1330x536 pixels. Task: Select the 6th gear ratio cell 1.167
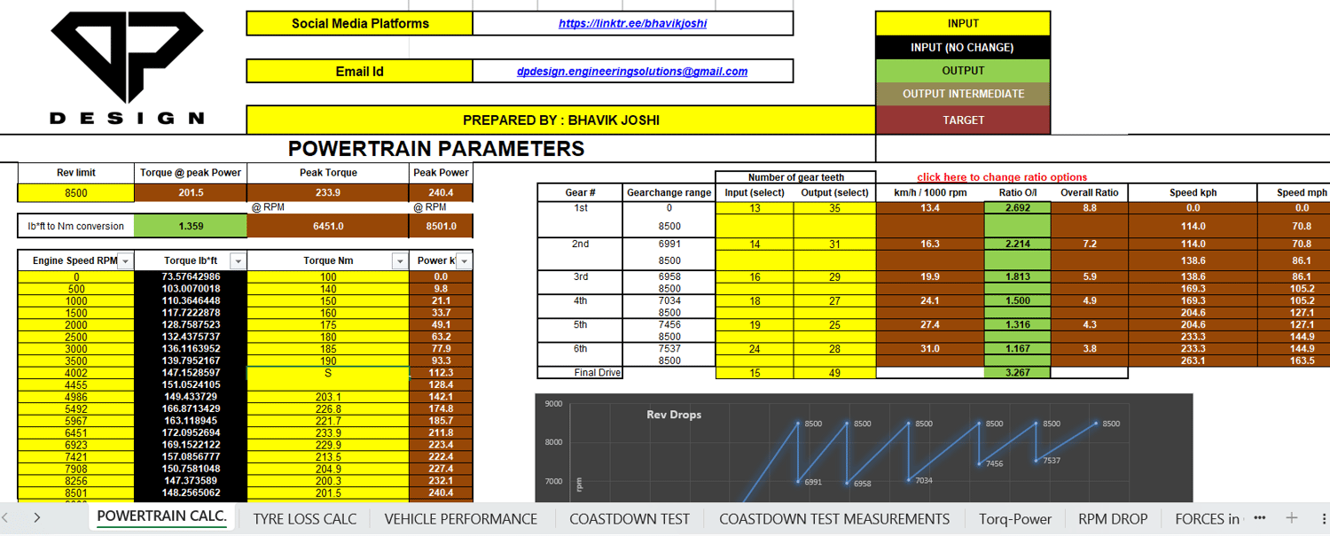click(1017, 349)
